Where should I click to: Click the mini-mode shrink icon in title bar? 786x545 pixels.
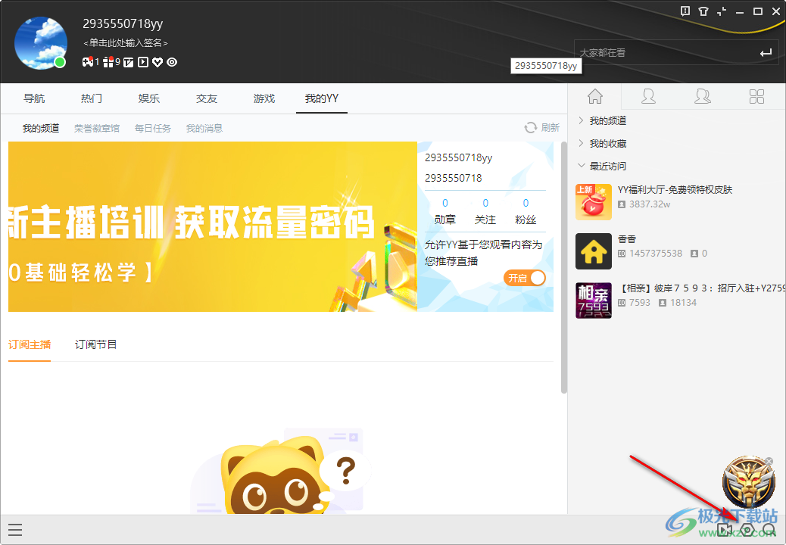(722, 11)
